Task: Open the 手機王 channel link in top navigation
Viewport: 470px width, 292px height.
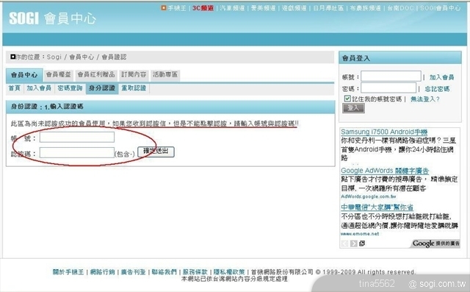Action: click(x=177, y=8)
